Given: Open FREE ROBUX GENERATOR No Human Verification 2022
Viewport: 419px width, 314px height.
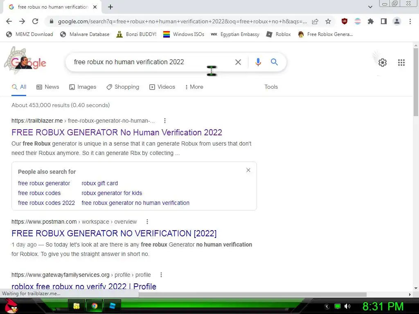Looking at the screenshot, I should tap(117, 132).
